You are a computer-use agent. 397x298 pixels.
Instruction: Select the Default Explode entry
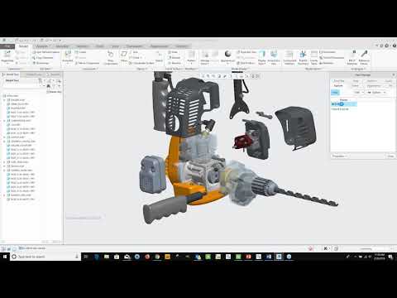(x=340, y=109)
